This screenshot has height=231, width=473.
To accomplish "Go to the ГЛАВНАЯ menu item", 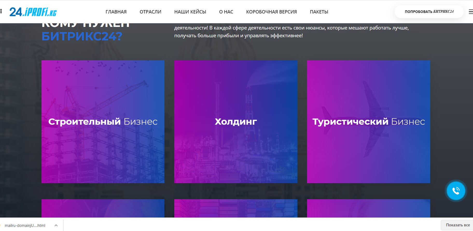I will 116,12.
